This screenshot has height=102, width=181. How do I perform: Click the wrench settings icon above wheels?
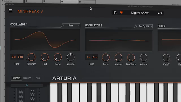(27, 85)
